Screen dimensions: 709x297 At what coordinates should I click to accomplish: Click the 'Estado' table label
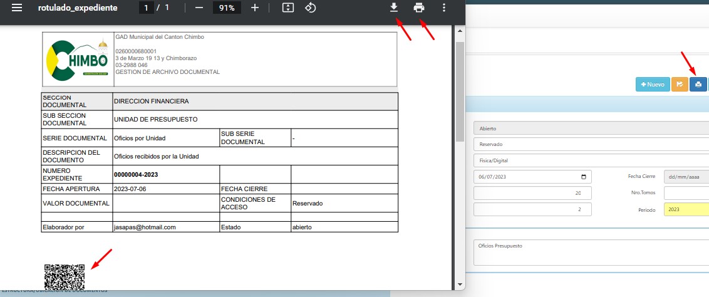click(x=230, y=227)
